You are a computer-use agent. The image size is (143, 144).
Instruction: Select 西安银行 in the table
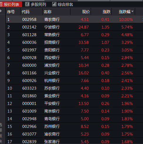[52, 58]
